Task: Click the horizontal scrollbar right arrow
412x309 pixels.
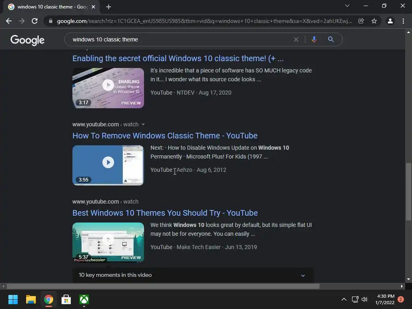Action: click(402, 286)
